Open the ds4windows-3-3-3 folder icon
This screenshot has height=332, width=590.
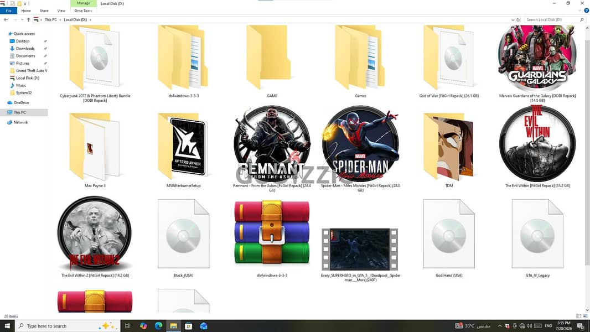coord(183,58)
